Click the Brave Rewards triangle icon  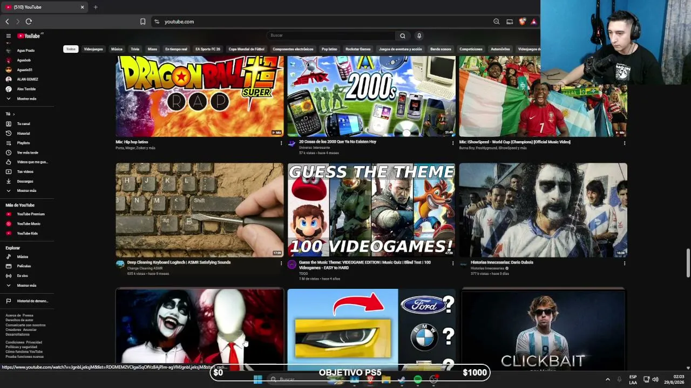[x=533, y=22]
